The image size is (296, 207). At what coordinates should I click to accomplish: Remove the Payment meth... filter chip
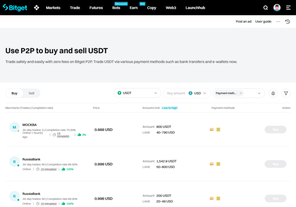coord(241,93)
